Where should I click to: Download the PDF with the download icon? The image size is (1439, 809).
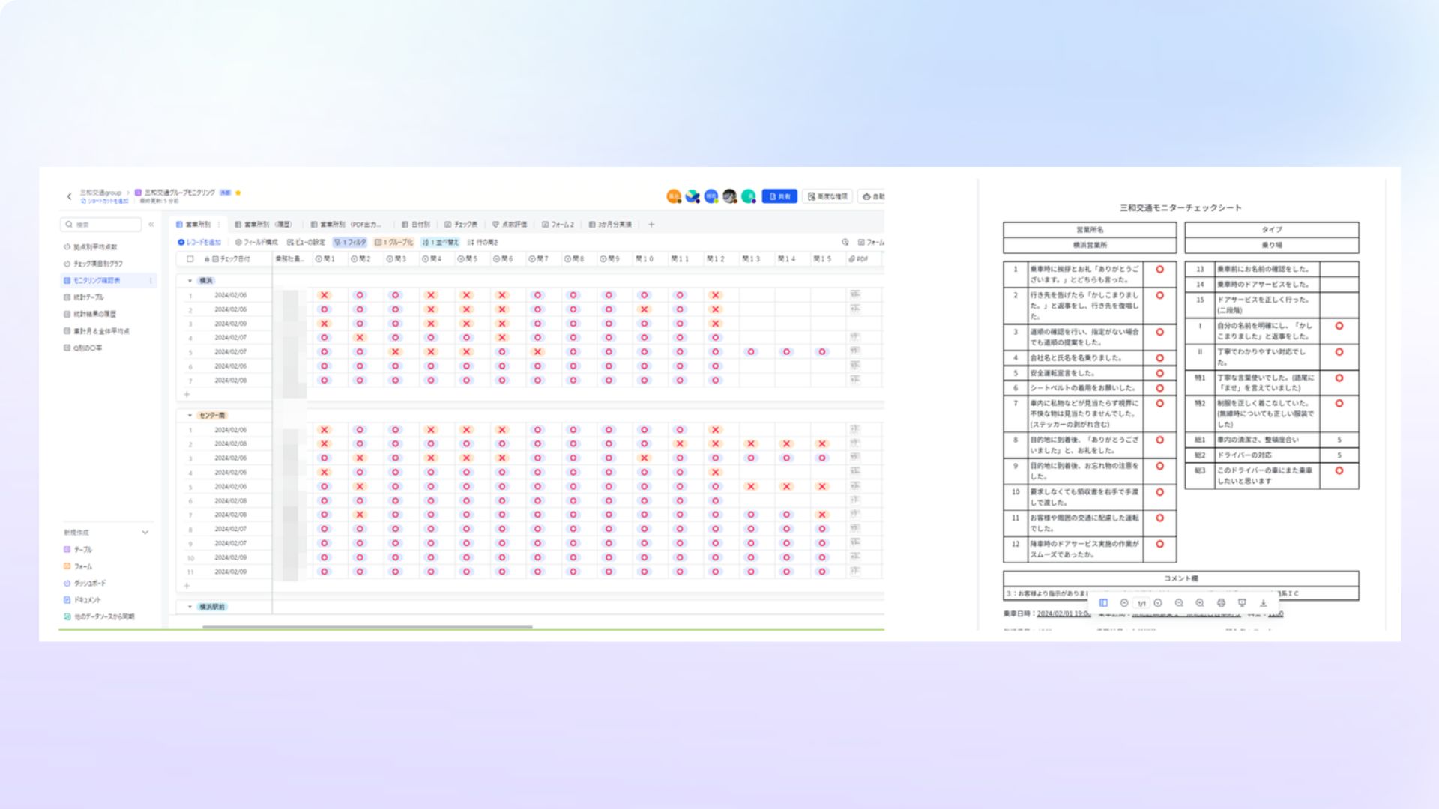1263,603
